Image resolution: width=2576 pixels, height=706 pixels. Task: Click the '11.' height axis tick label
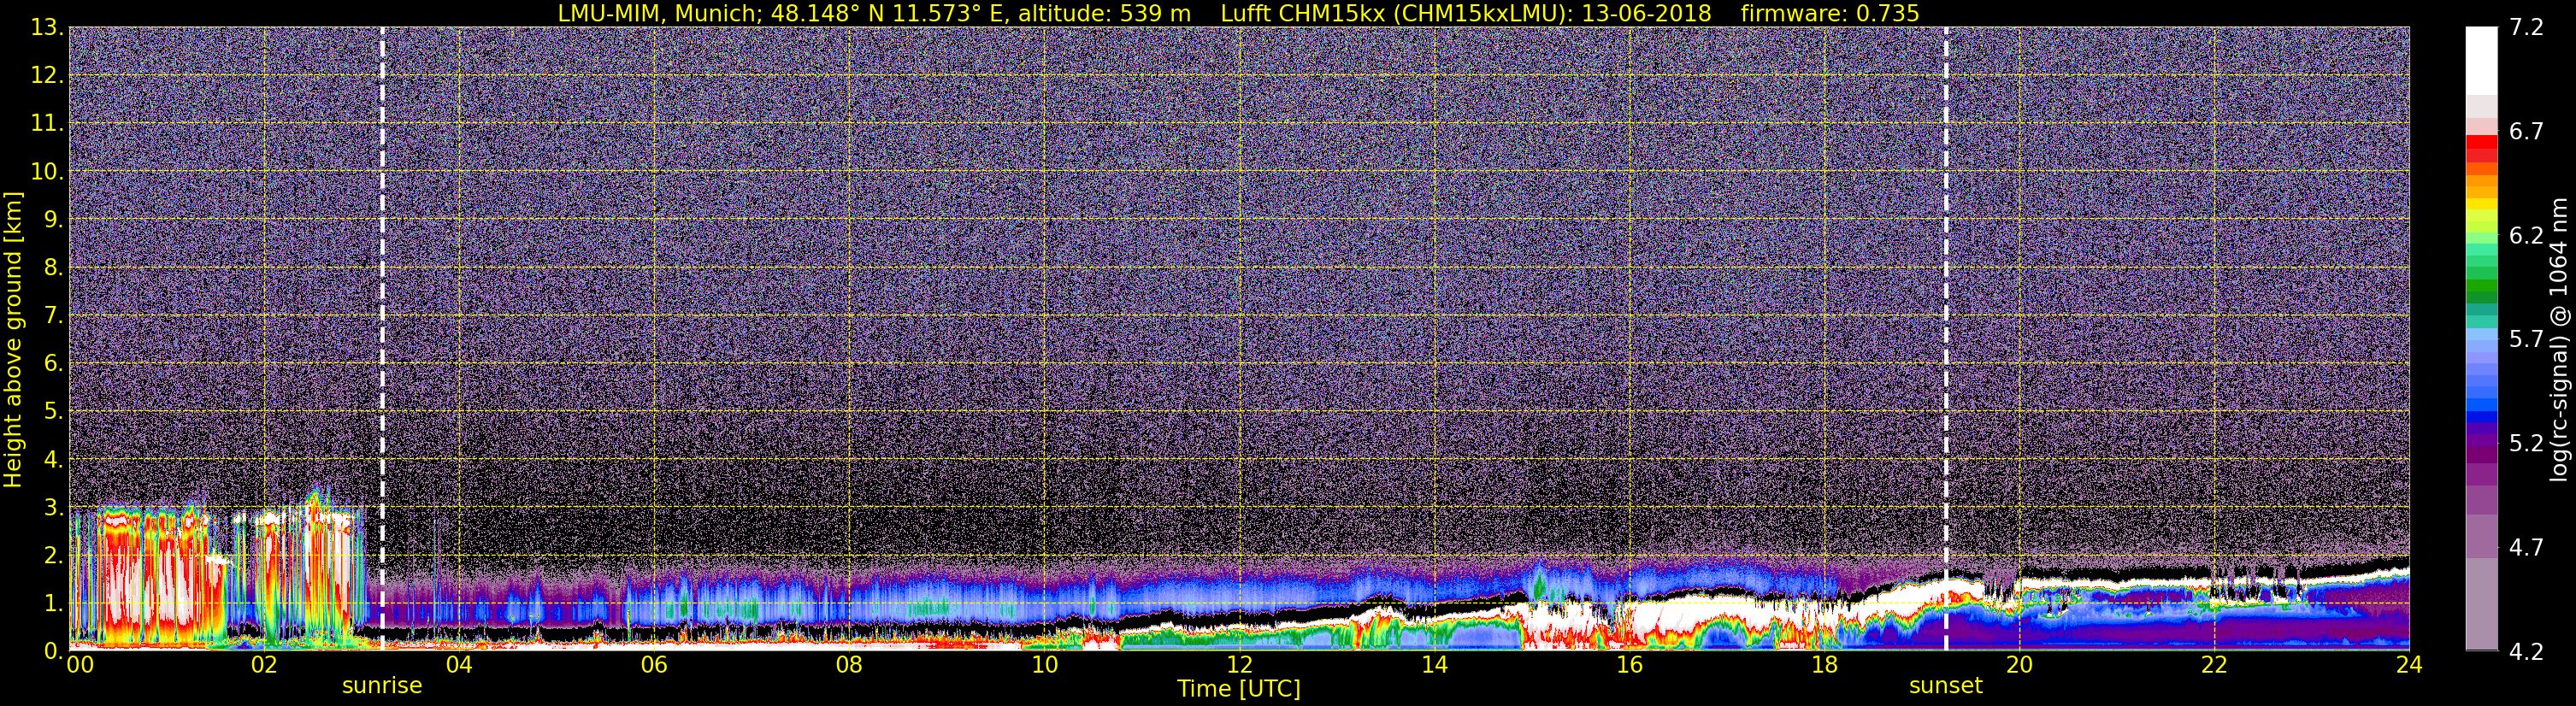47,124
